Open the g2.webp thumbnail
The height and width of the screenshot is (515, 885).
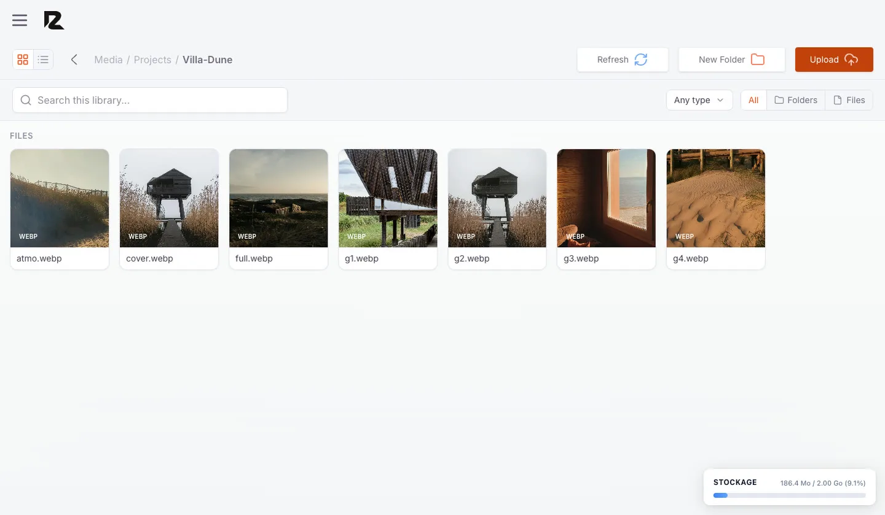point(497,198)
